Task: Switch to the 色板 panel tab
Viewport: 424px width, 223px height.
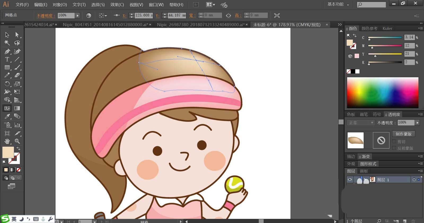Action: tap(351, 114)
